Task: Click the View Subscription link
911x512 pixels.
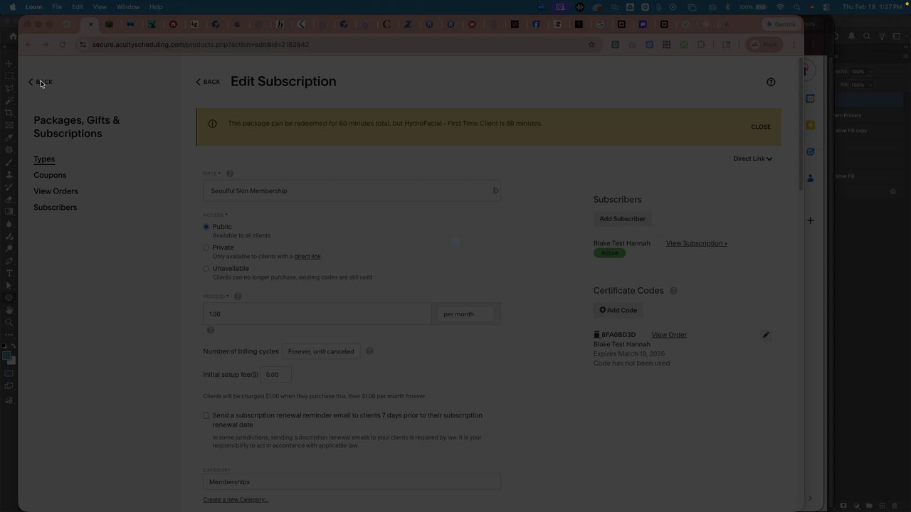Action: (x=697, y=243)
